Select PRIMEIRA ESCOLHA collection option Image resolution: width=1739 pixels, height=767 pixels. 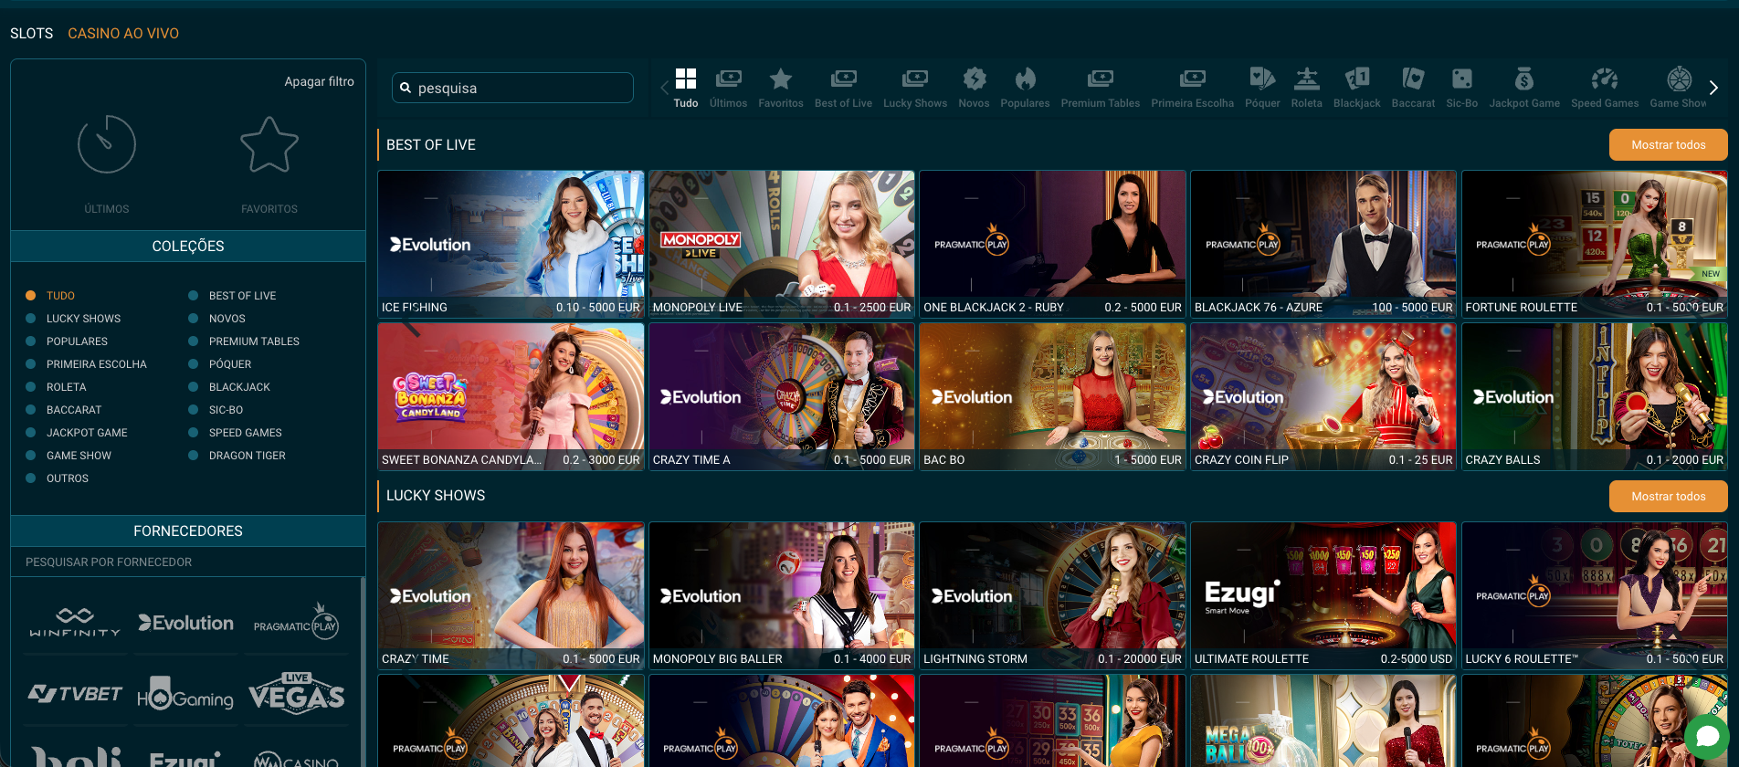click(86, 364)
